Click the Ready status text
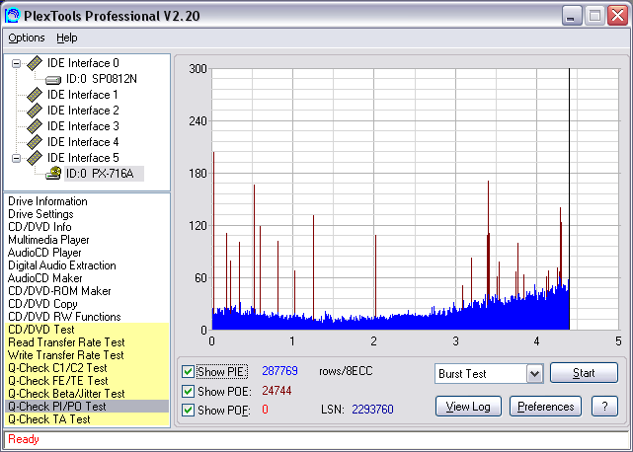Viewport: 633px width, 452px height. point(24,439)
